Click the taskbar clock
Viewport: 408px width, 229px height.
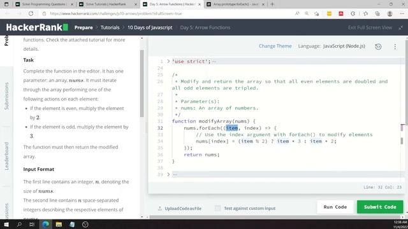pyautogui.click(x=400, y=225)
